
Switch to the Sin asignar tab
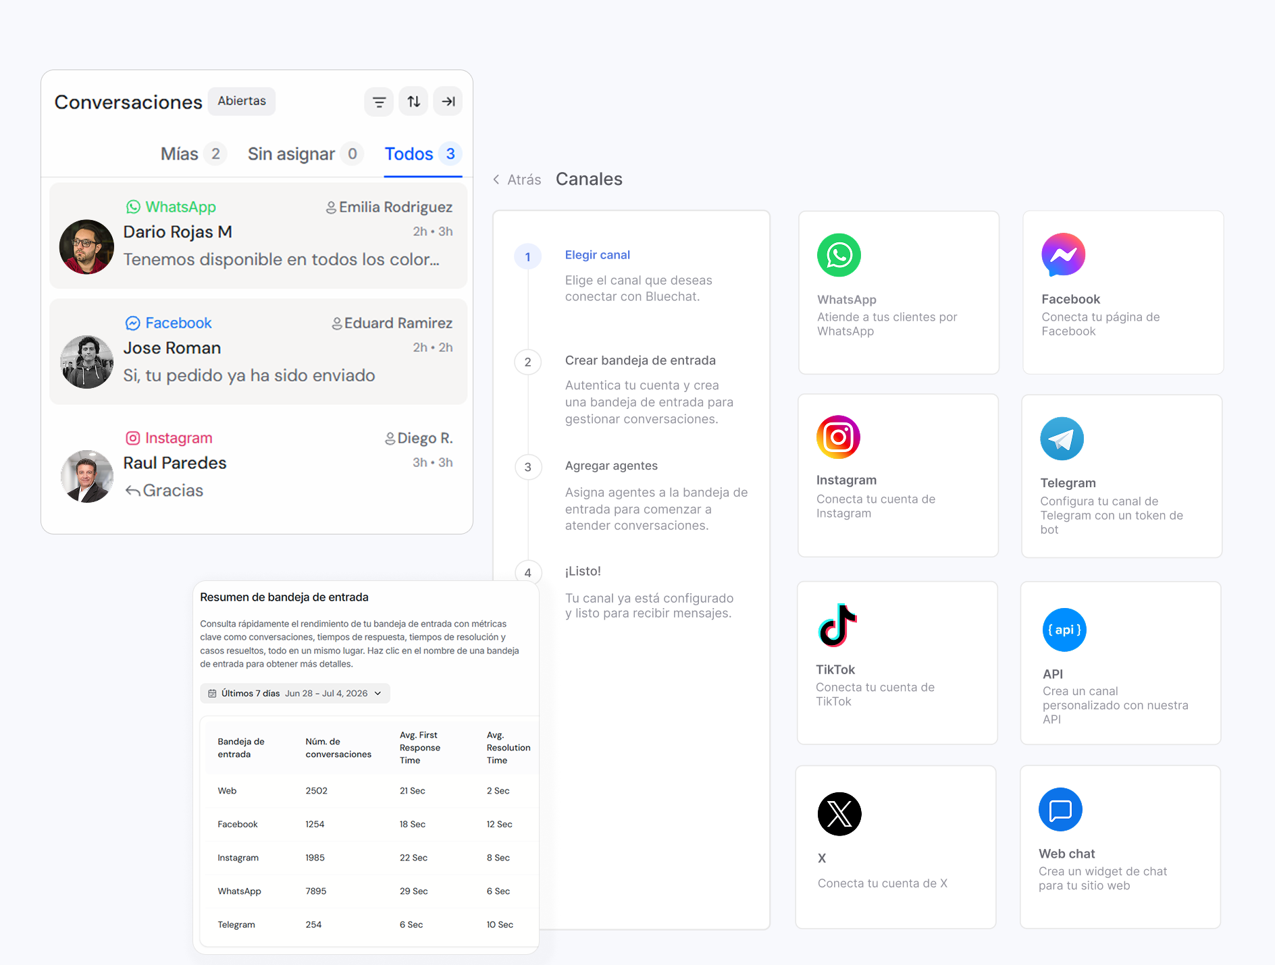305,154
